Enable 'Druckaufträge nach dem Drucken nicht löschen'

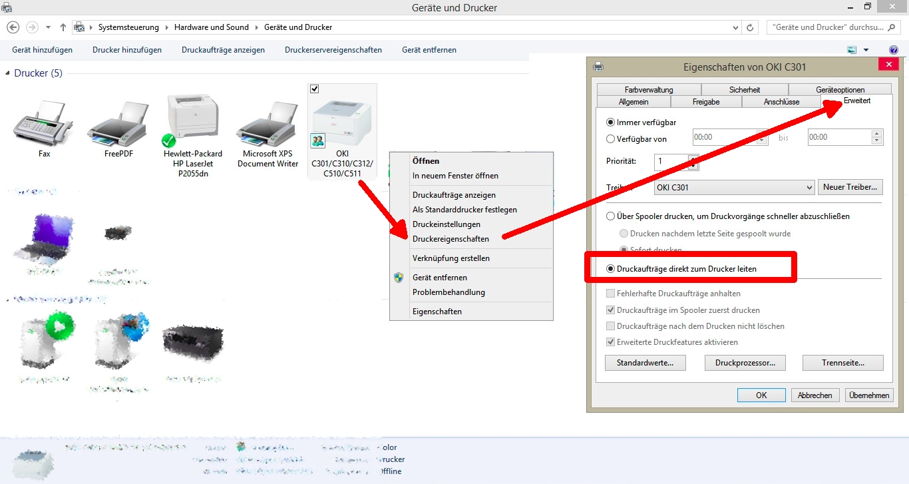611,326
